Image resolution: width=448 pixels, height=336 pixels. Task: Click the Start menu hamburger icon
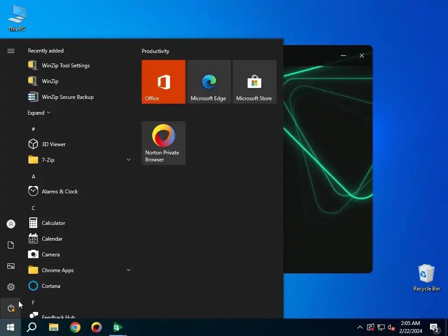pos(11,51)
